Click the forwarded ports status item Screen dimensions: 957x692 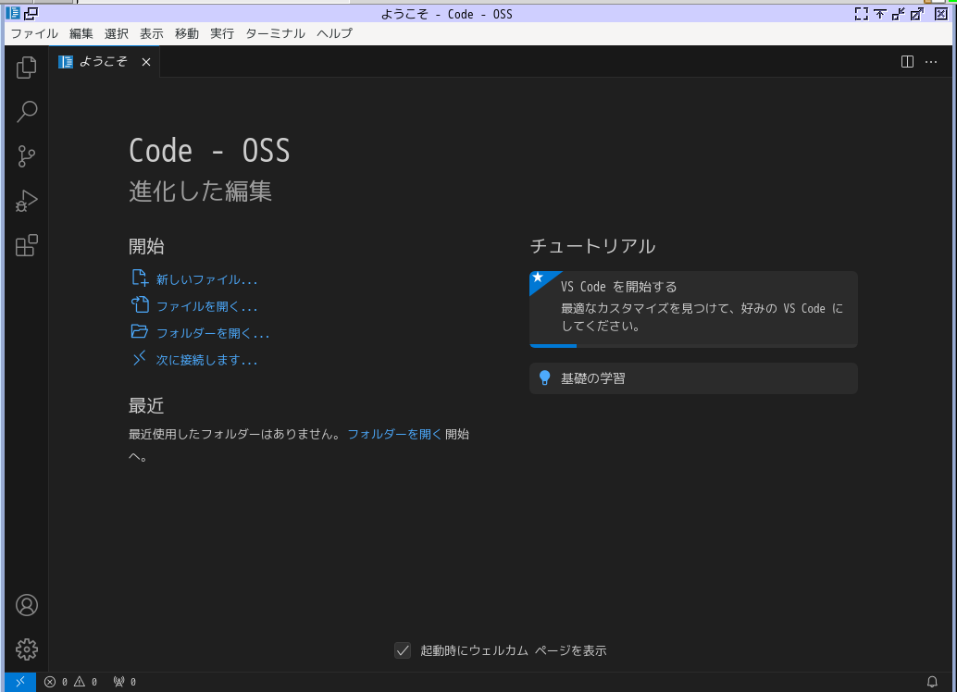tap(125, 682)
